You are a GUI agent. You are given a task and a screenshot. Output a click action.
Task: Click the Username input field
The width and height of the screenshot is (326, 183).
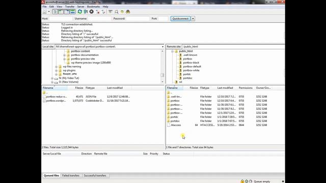point(100,19)
